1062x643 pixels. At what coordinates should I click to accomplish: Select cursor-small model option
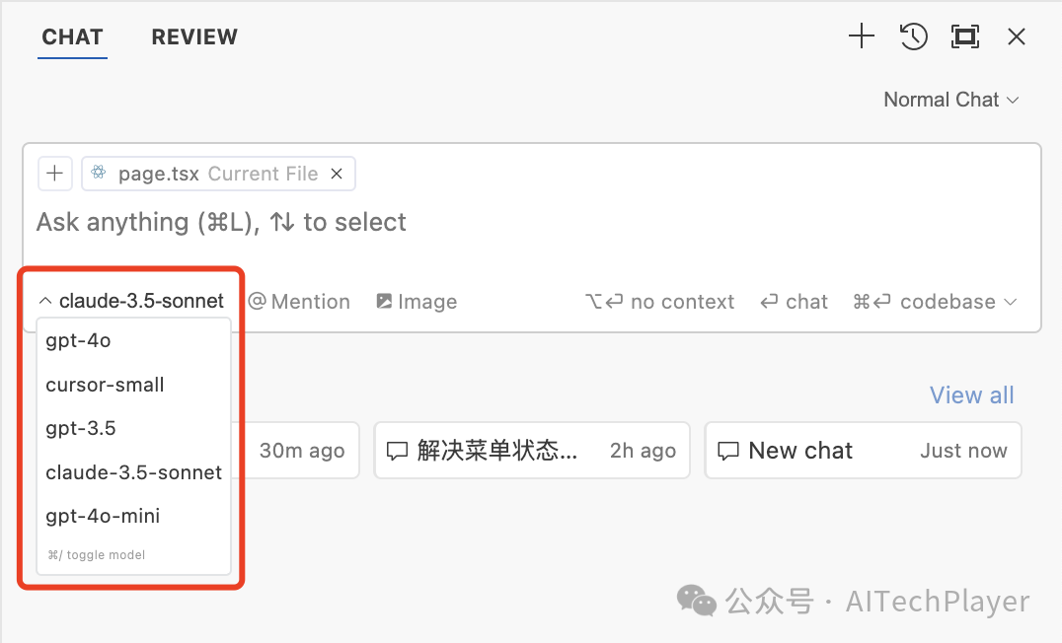[x=105, y=385]
